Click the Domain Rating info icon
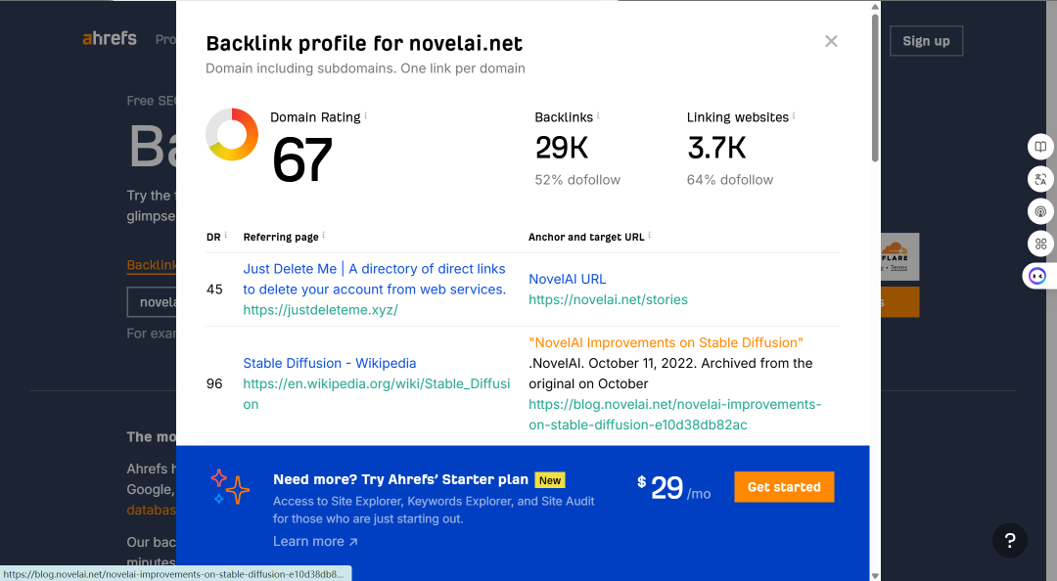1057x581 pixels. (366, 115)
